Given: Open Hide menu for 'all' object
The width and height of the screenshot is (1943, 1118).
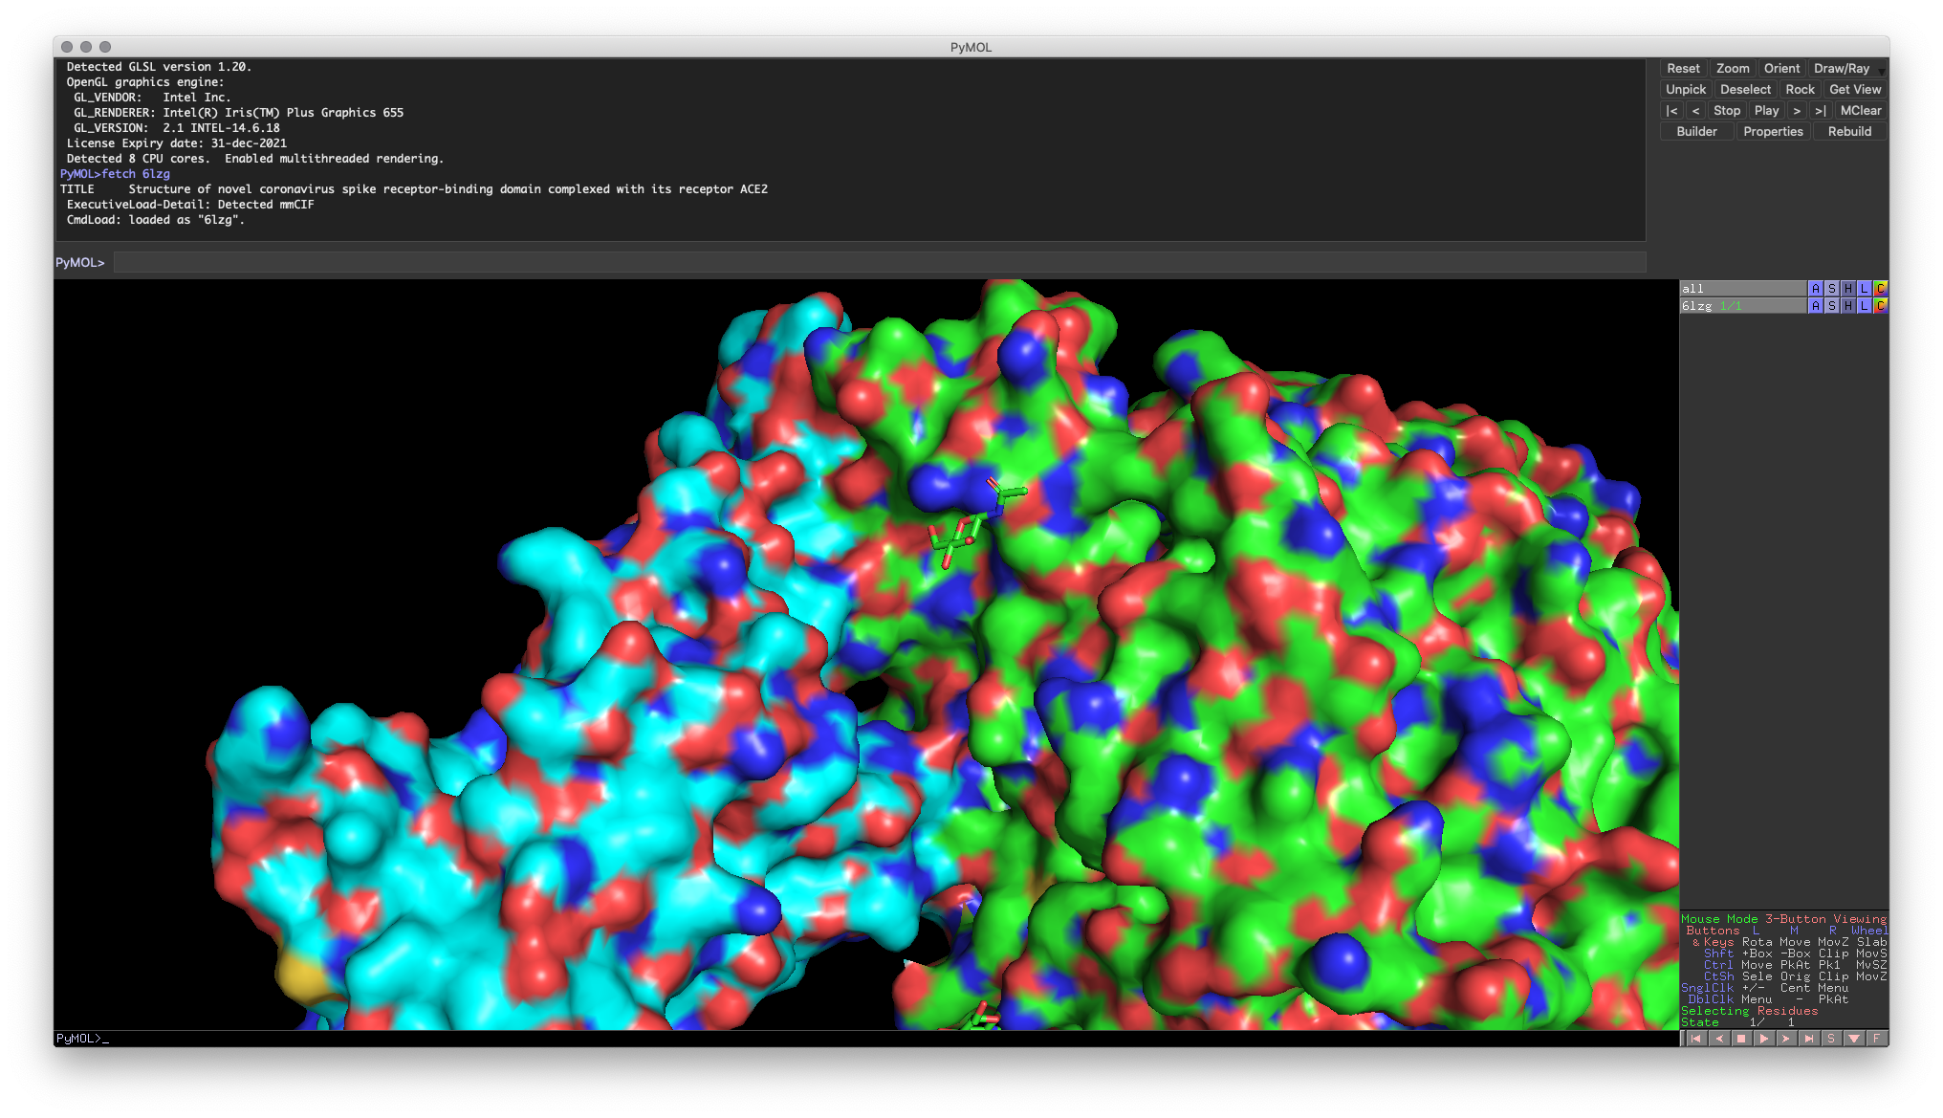Looking at the screenshot, I should tap(1847, 289).
